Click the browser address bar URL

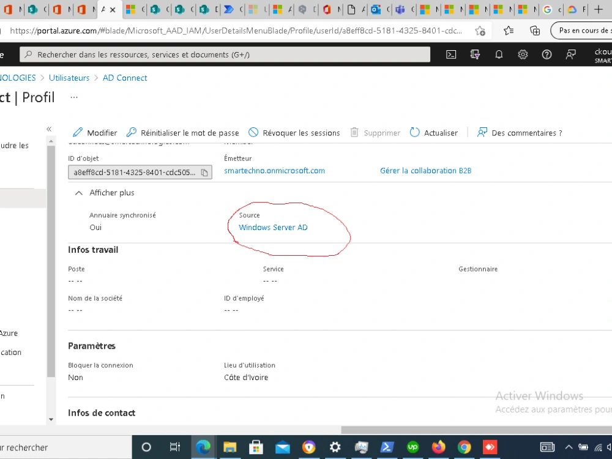[236, 31]
